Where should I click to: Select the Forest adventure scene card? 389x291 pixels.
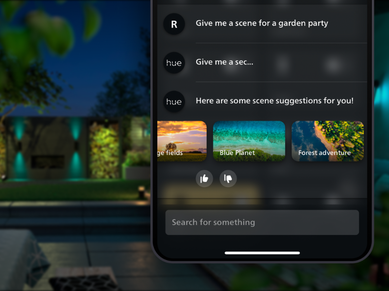[x=328, y=141]
